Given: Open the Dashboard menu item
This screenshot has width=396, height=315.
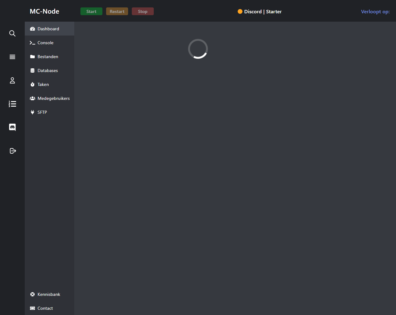Looking at the screenshot, I should pos(48,29).
